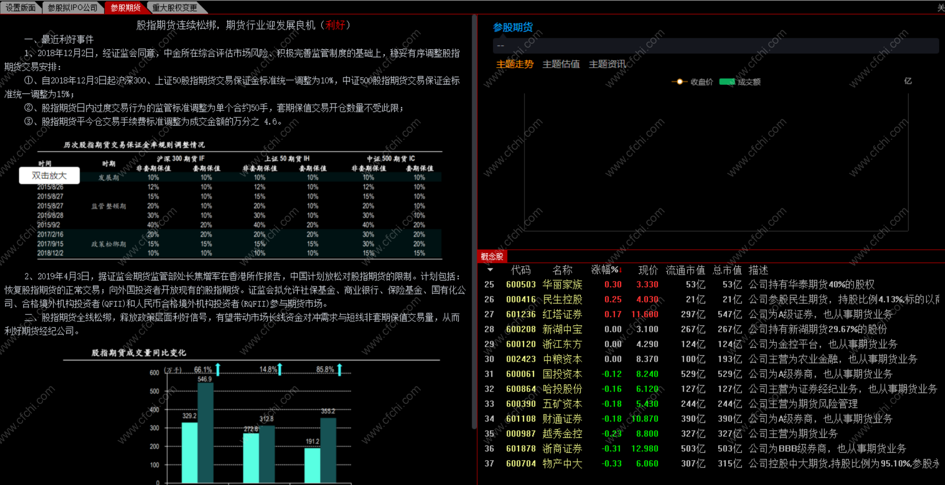This screenshot has height=485, width=945.
Task: Select stock row 浙江东方
Action: [712, 344]
